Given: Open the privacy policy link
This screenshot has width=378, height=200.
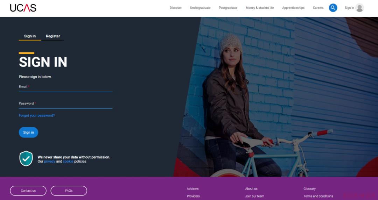Looking at the screenshot, I should pos(50,162).
